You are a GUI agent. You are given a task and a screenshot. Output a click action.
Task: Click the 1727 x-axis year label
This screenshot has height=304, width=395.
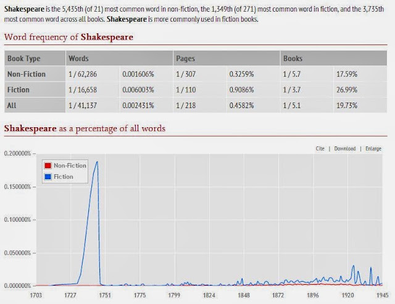click(70, 295)
